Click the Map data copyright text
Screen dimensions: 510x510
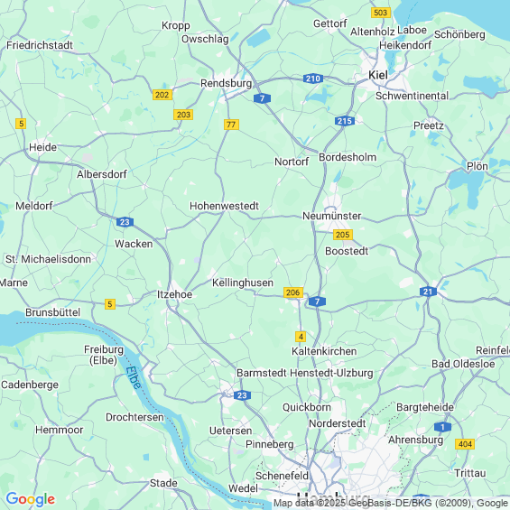pyautogui.click(x=391, y=503)
